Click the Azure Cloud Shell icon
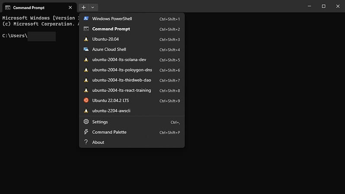Viewport: 345px width, 194px height. pyautogui.click(x=86, y=49)
